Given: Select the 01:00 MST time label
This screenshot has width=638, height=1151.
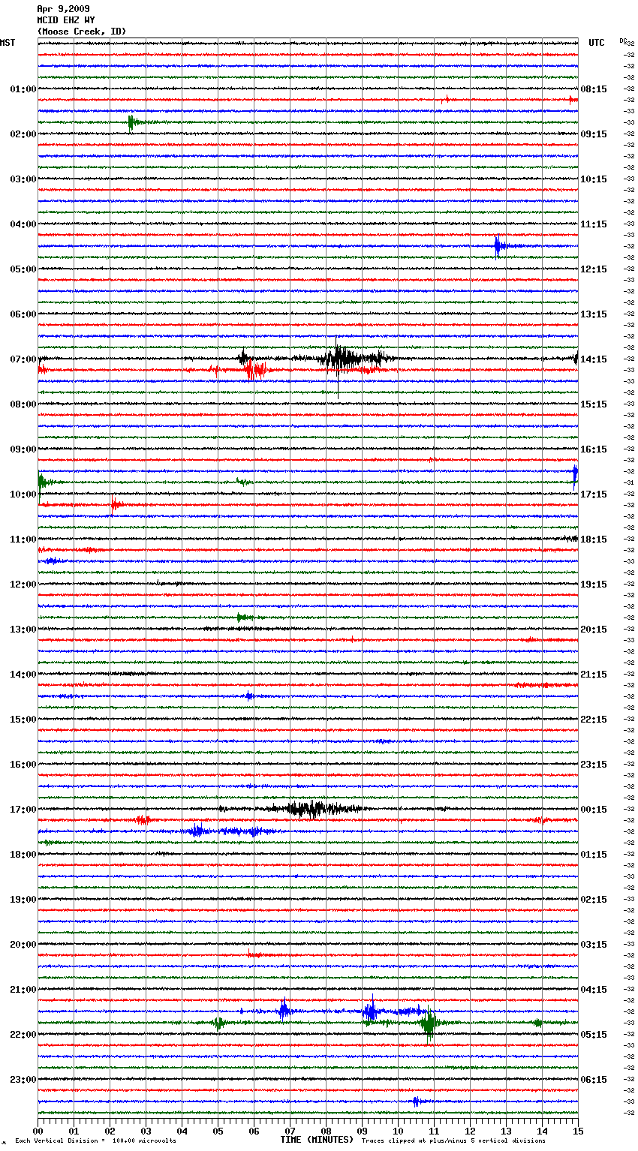Looking at the screenshot, I should click(23, 89).
